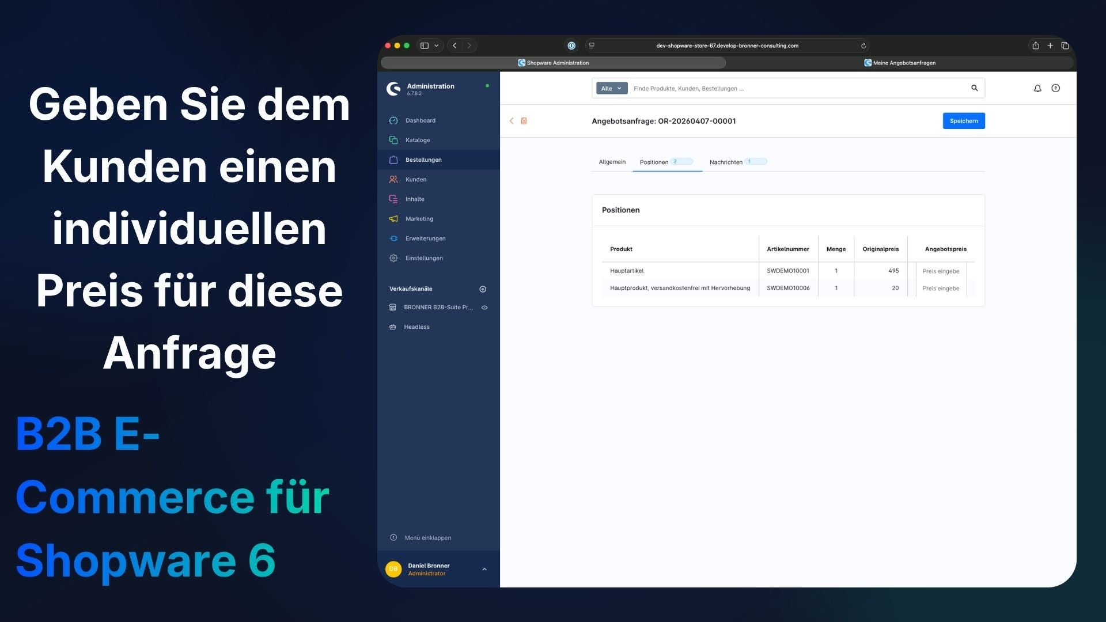Click the Hauptartikel product cell
The image size is (1106, 622).
pyautogui.click(x=627, y=271)
